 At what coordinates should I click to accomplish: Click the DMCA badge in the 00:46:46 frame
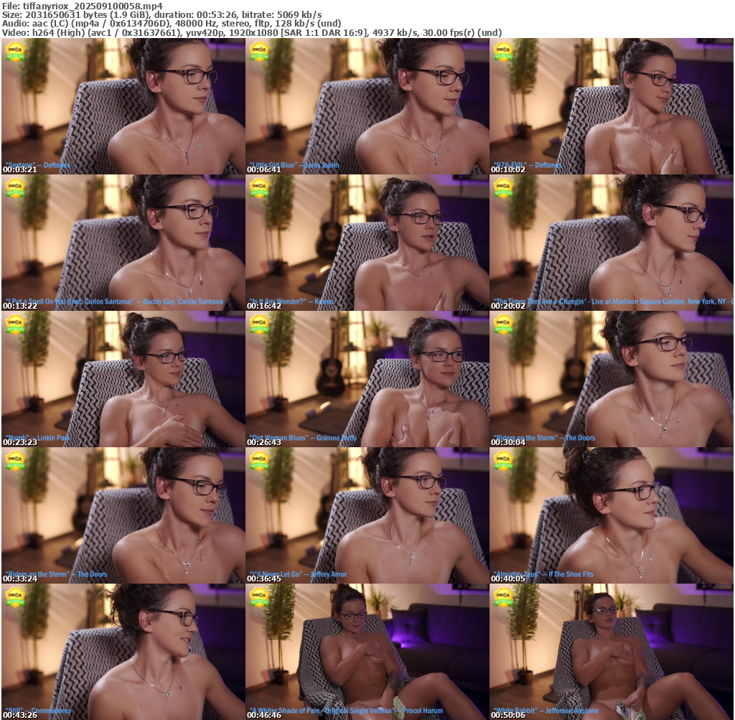(259, 597)
